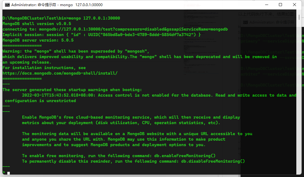Click the startup warning timestamp
Viewport: 304px width, 177px height.
tap(59, 95)
